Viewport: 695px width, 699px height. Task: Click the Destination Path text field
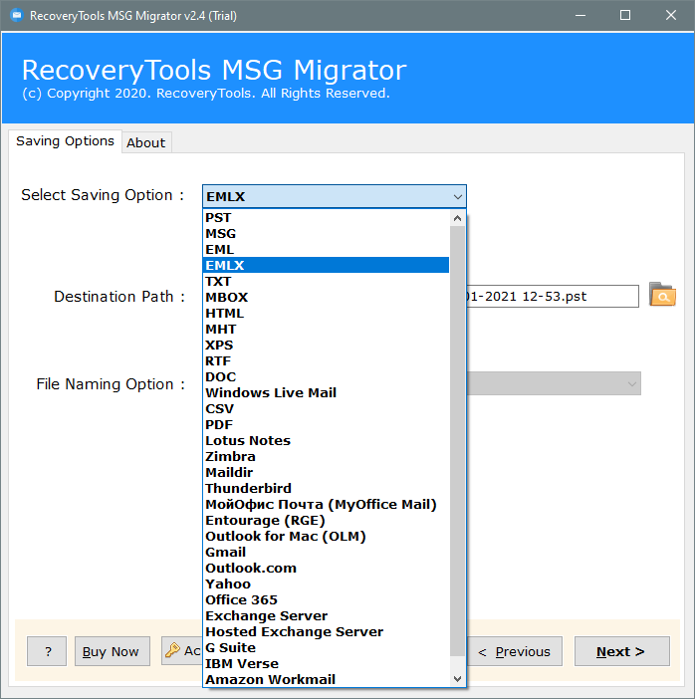click(553, 296)
